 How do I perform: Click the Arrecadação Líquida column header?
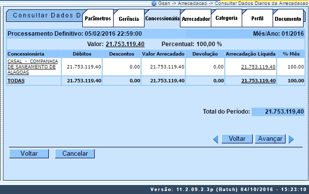click(x=251, y=54)
